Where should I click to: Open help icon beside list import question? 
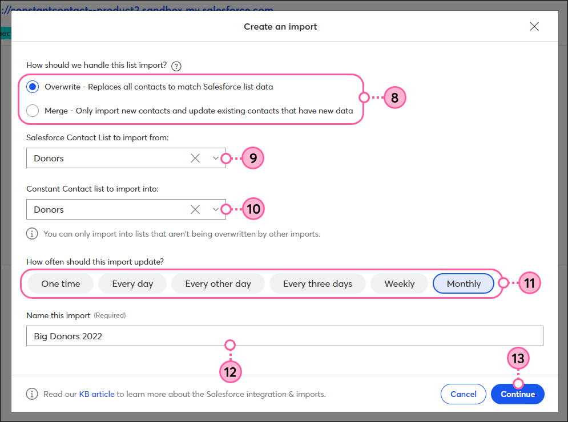coord(176,66)
